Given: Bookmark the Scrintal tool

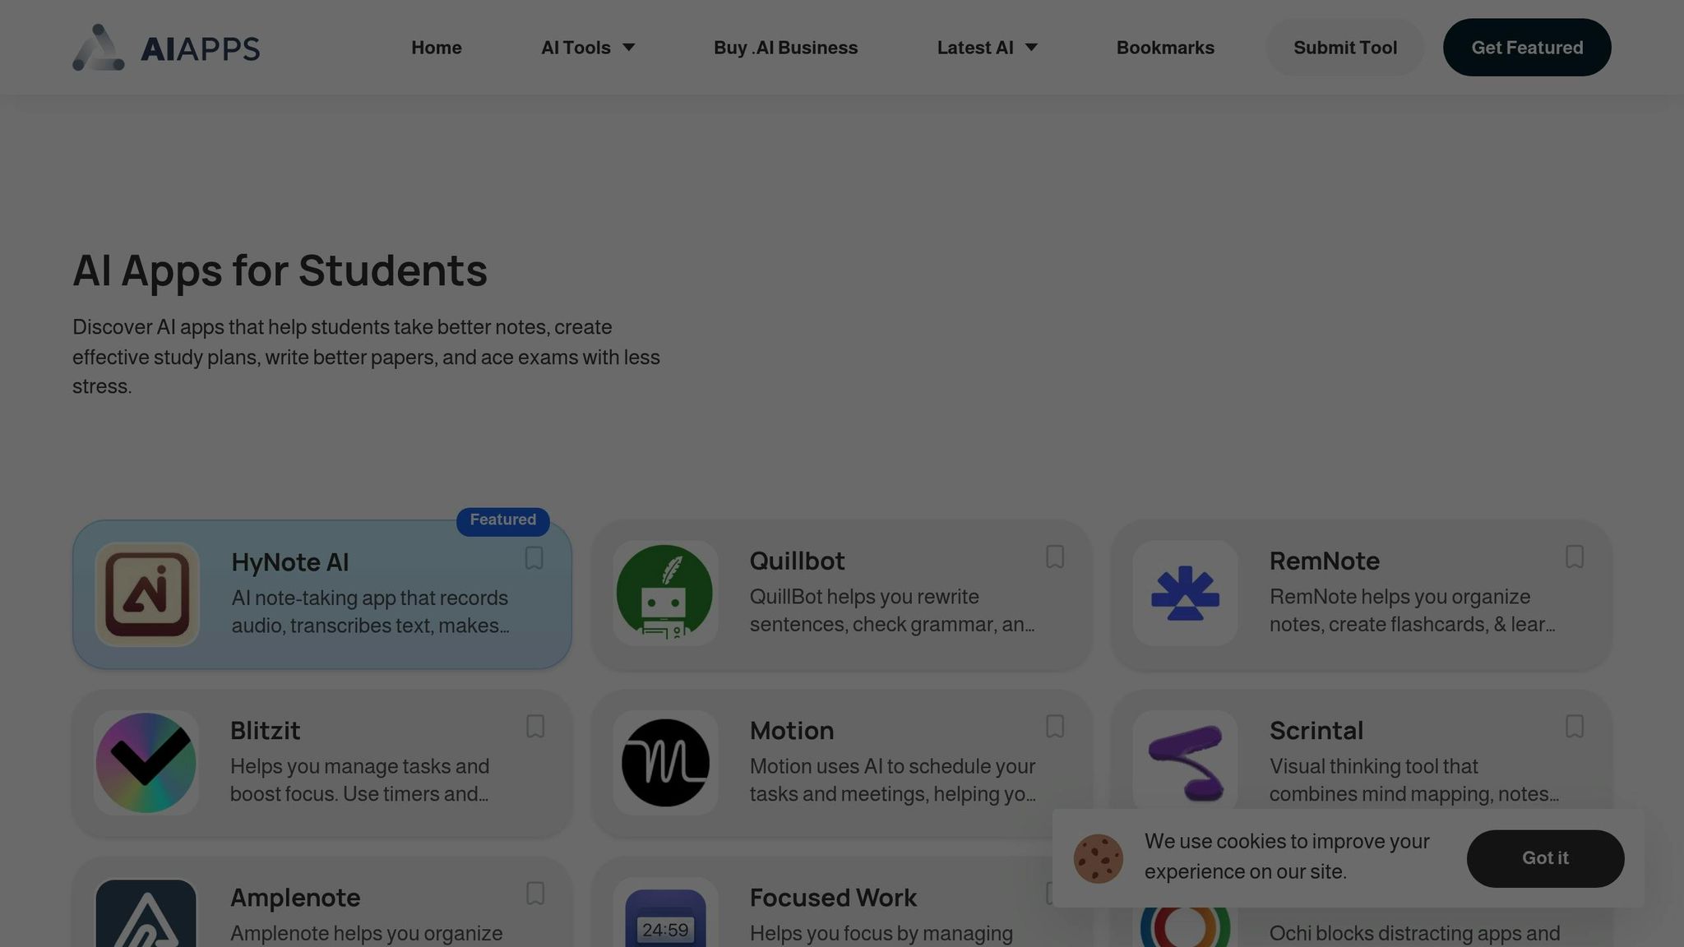Looking at the screenshot, I should (1575, 727).
